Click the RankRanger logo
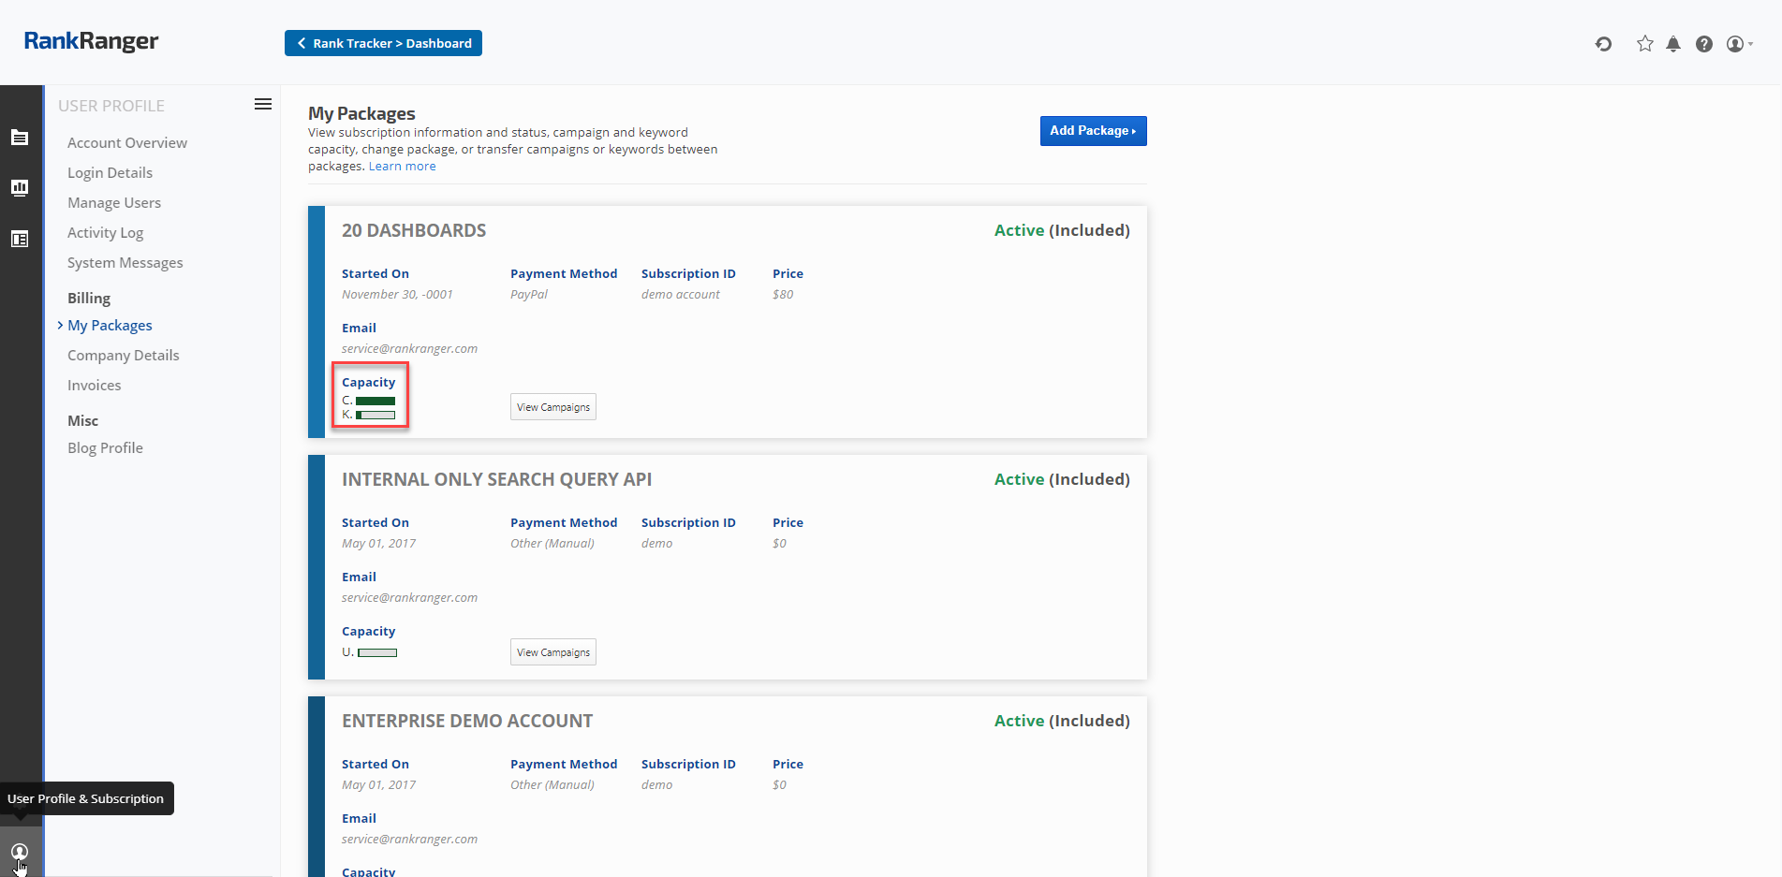 tap(91, 41)
